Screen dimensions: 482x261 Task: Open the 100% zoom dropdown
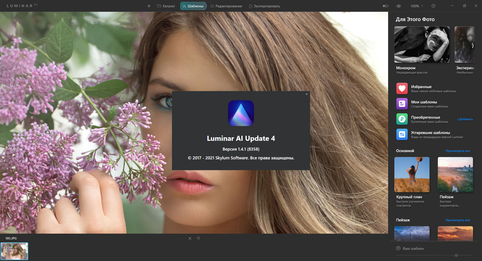(x=416, y=6)
